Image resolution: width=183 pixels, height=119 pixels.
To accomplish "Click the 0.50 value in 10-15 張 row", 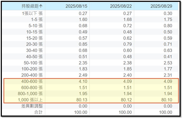I will tap(168, 32).
